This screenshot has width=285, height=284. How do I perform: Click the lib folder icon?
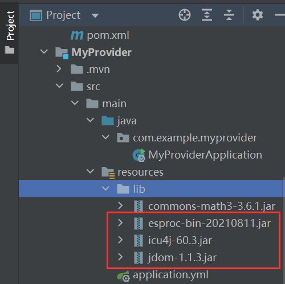click(x=123, y=189)
